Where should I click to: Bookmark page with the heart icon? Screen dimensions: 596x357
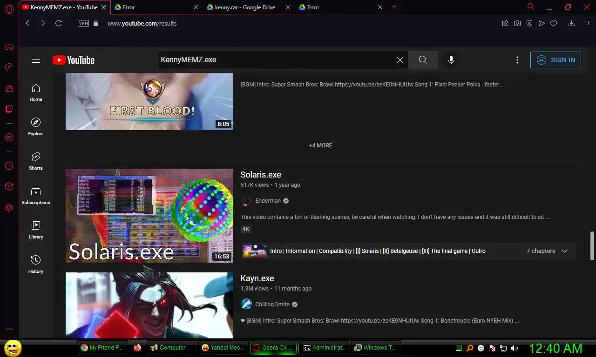(554, 23)
